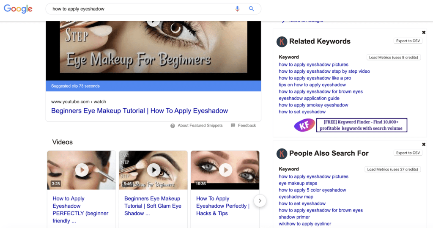433x228 pixels.
Task: Export People Also Search For to CSV
Action: [x=408, y=153]
